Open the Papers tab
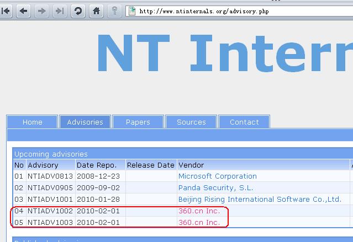The height and width of the screenshot is (242, 353). tap(138, 122)
